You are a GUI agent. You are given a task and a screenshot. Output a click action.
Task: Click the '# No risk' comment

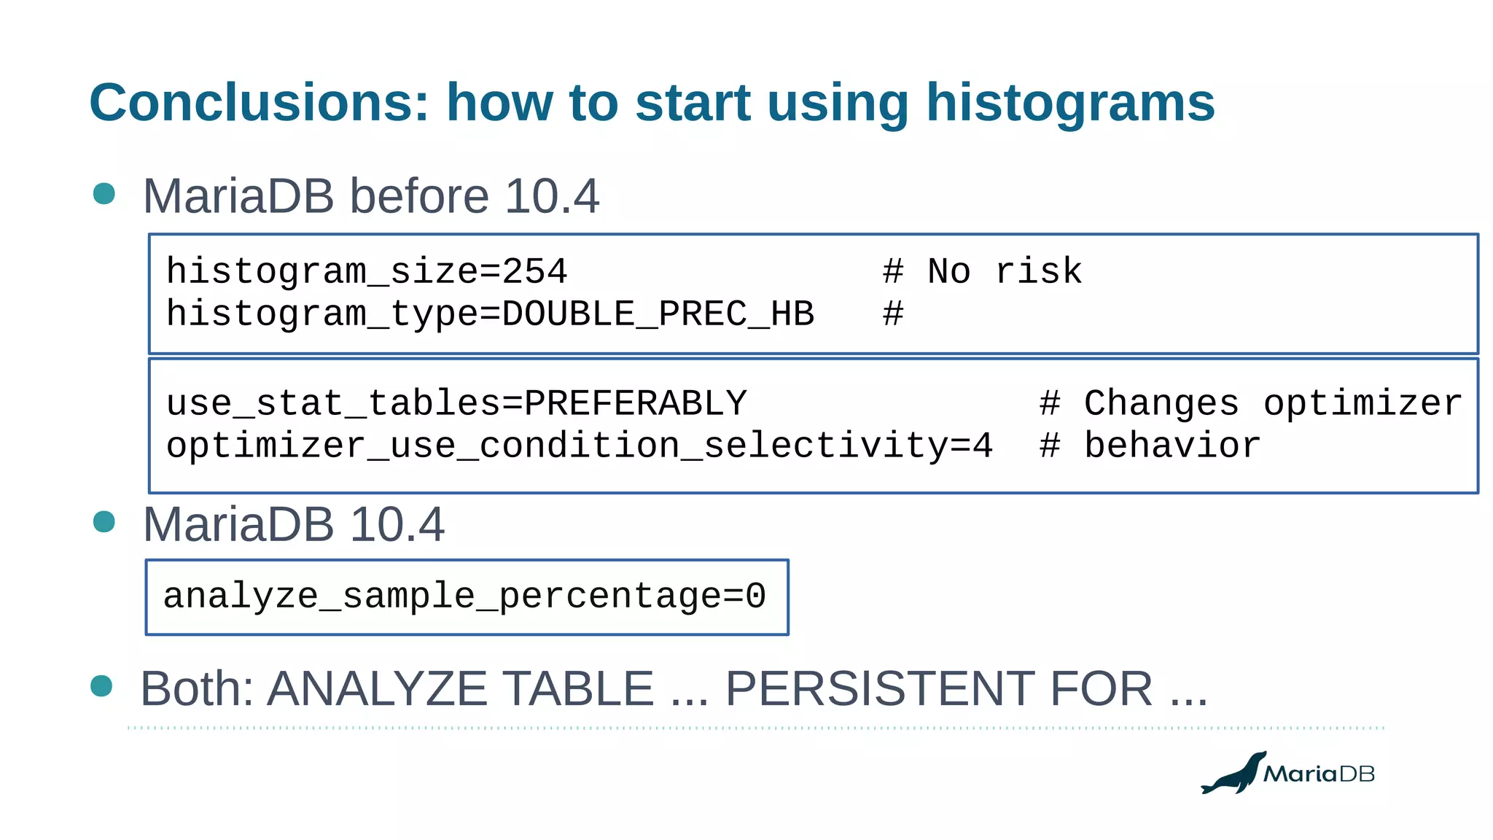pyautogui.click(x=982, y=271)
